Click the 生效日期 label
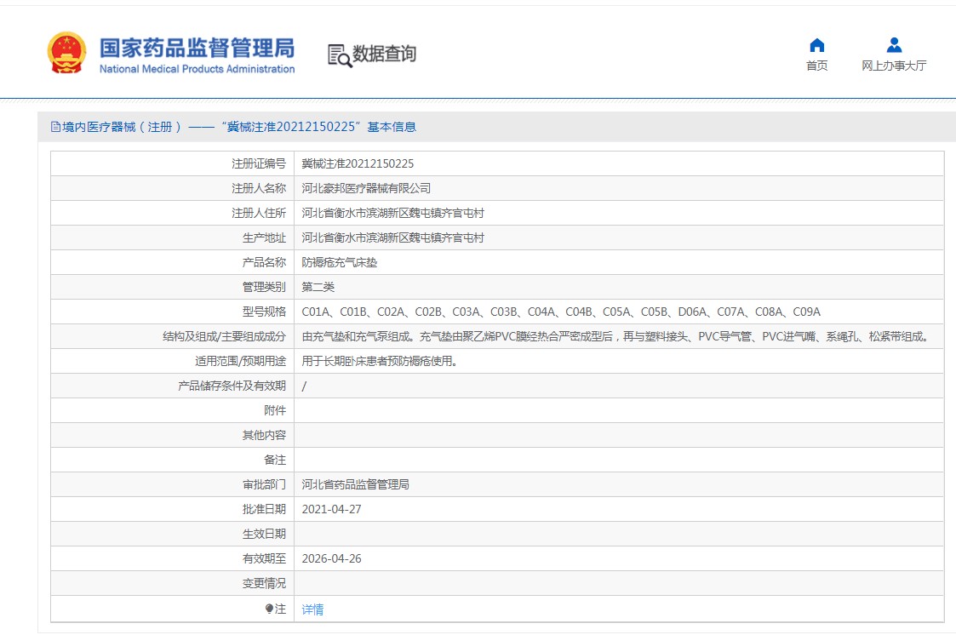Screen dimensions: 956x635 (264, 534)
